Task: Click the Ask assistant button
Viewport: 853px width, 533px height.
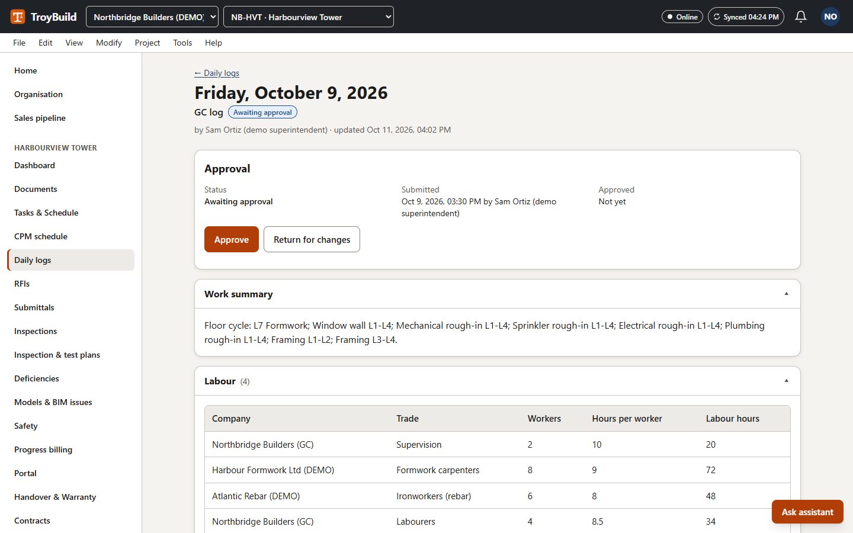Action: tap(807, 512)
